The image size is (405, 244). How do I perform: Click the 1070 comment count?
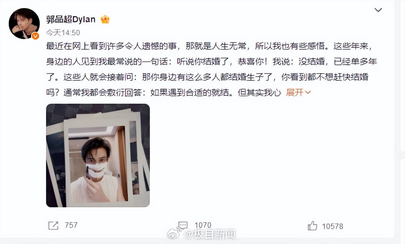point(203,225)
